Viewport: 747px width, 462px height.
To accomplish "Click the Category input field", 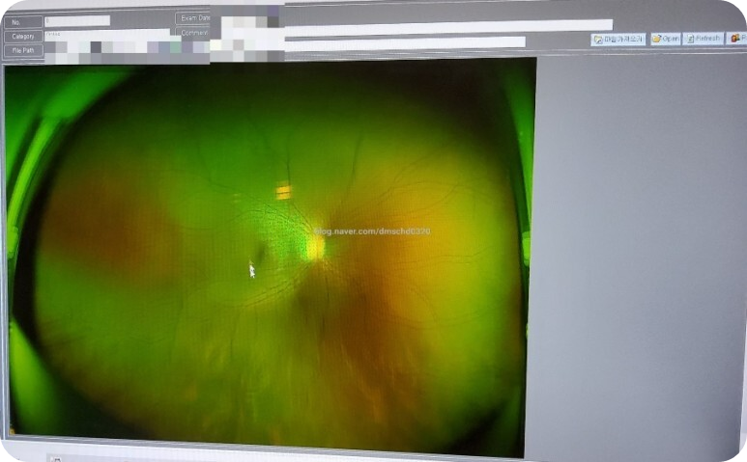I will [x=107, y=35].
